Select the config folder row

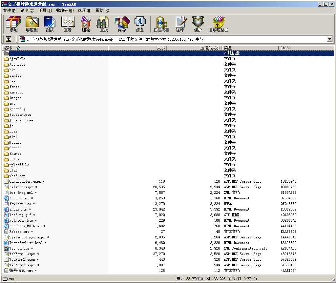168,75
